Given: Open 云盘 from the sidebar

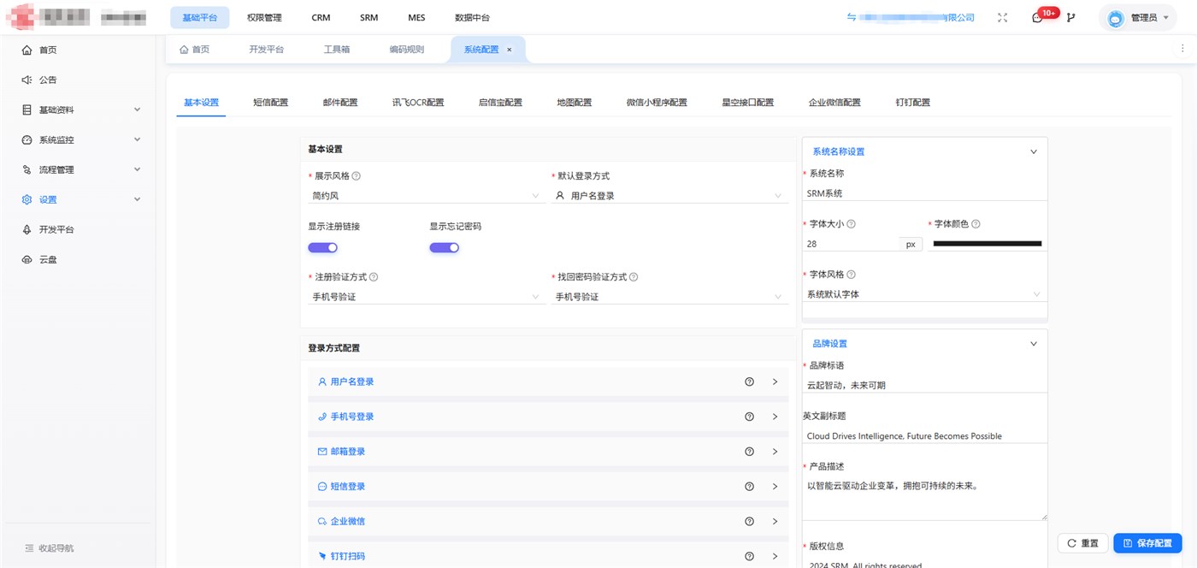Looking at the screenshot, I should coord(48,259).
